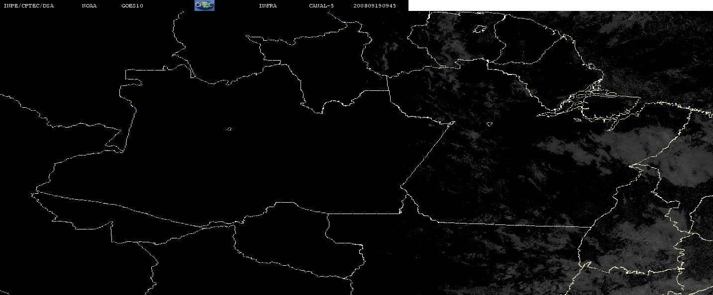
Task: Select the INPE/CPTEC/DSA header text
Action: point(28,6)
